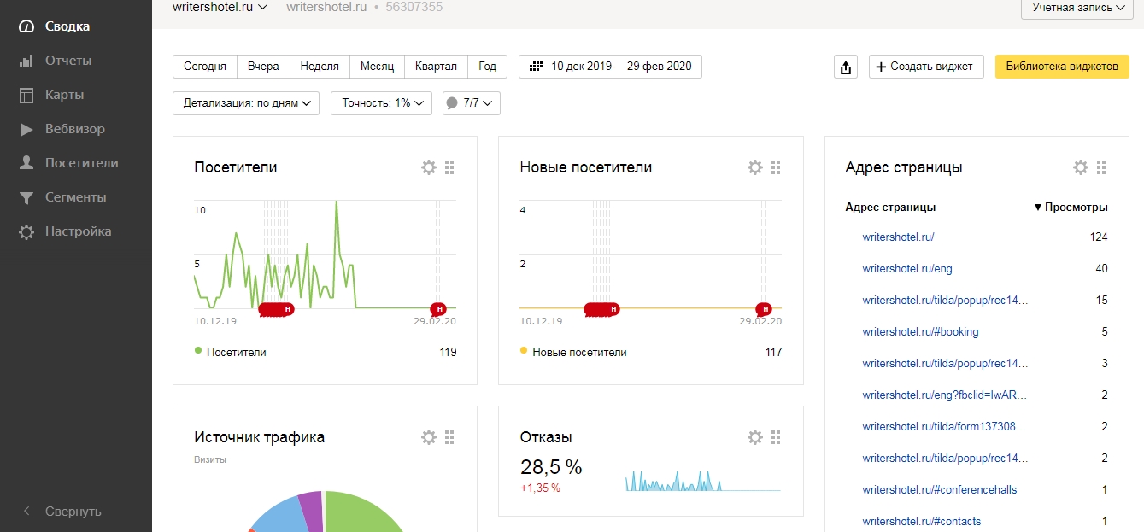
Task: Expand Точность: 1% dropdown
Action: point(381,103)
